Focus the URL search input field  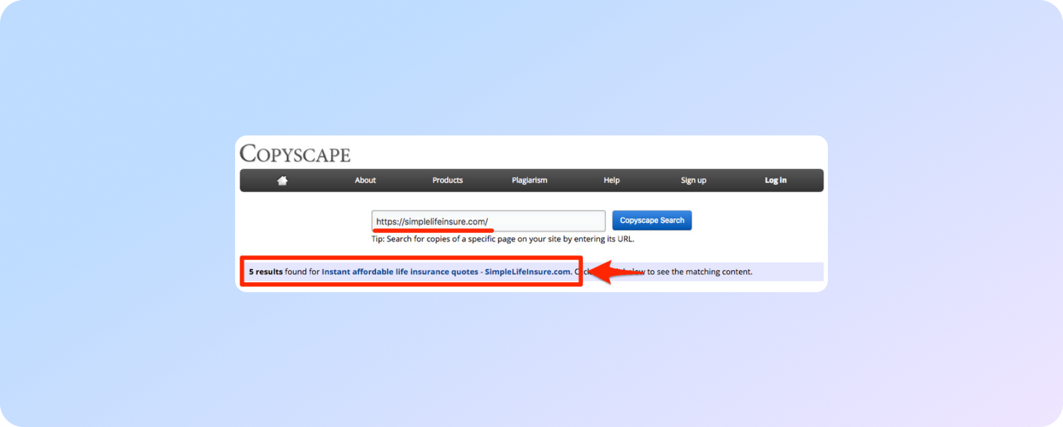(489, 221)
